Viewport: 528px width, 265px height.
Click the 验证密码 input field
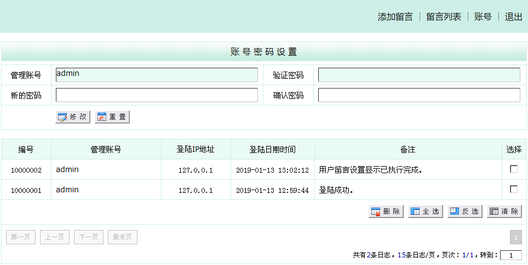419,75
